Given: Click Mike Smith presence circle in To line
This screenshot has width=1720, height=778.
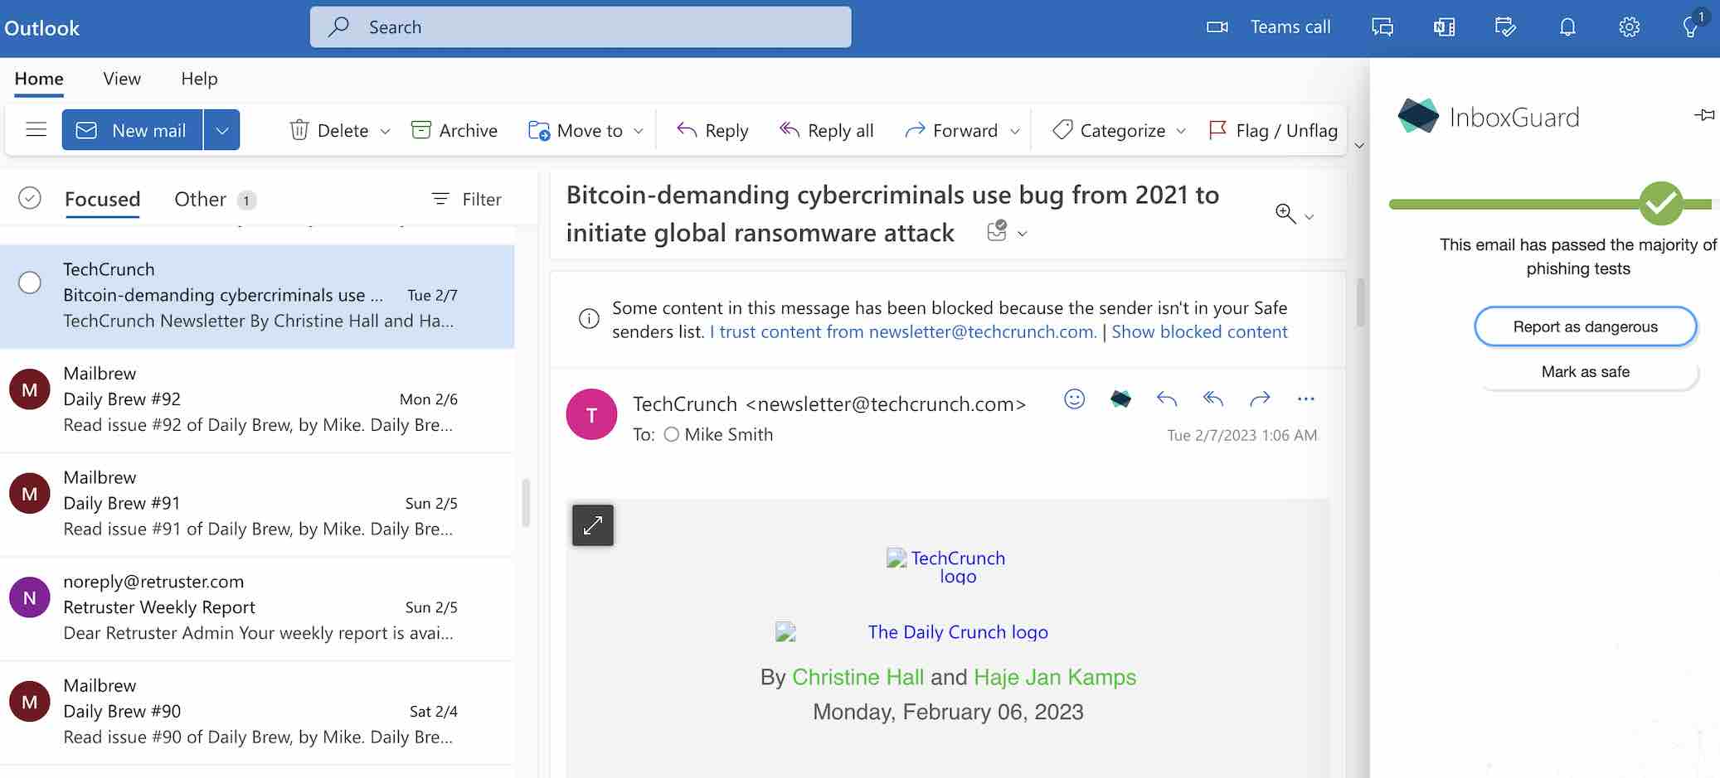Looking at the screenshot, I should [672, 434].
